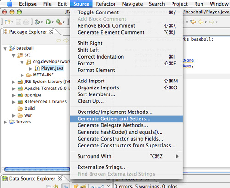Click the JRE System Library icon
Image resolution: width=230 pixels, height=188 pixels.
pos(20,82)
